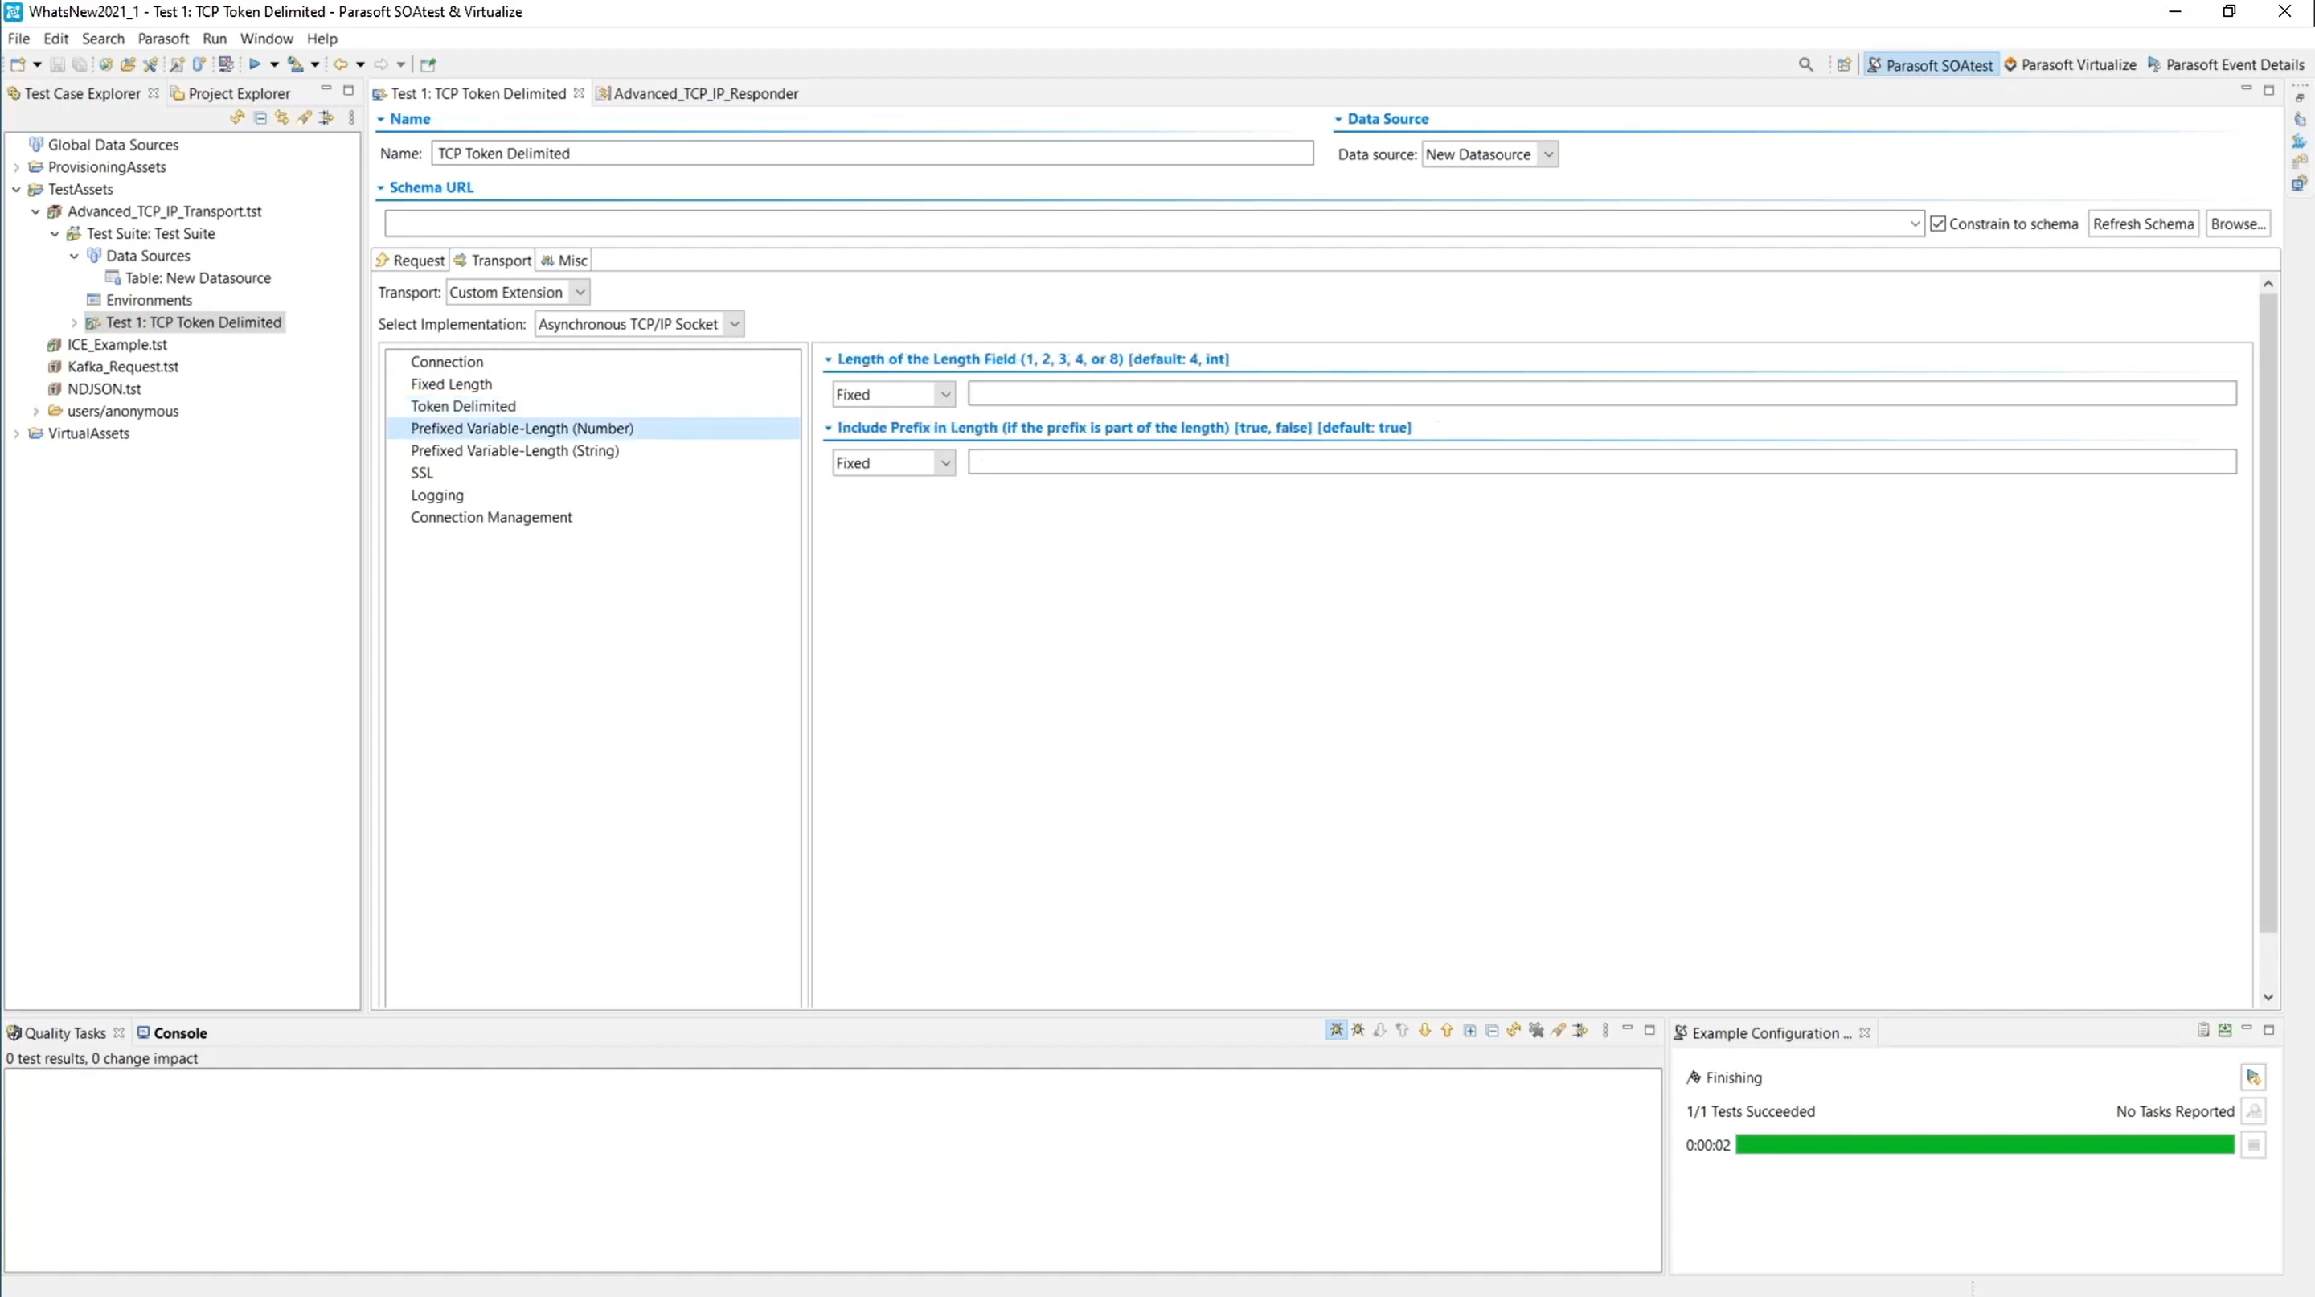This screenshot has width=2315, height=1297.
Task: Close the Example Configuration tab
Action: point(1864,1032)
